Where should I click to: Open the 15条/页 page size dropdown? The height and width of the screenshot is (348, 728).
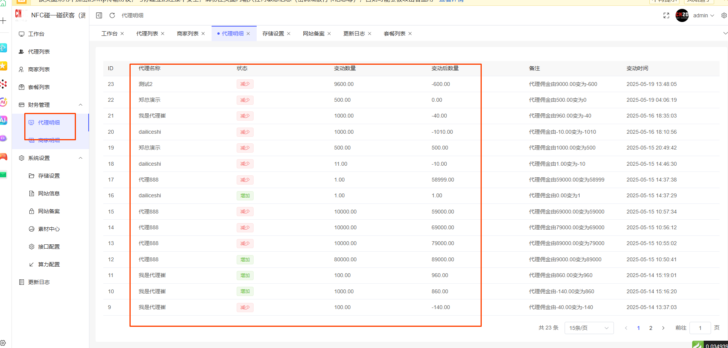coord(588,328)
